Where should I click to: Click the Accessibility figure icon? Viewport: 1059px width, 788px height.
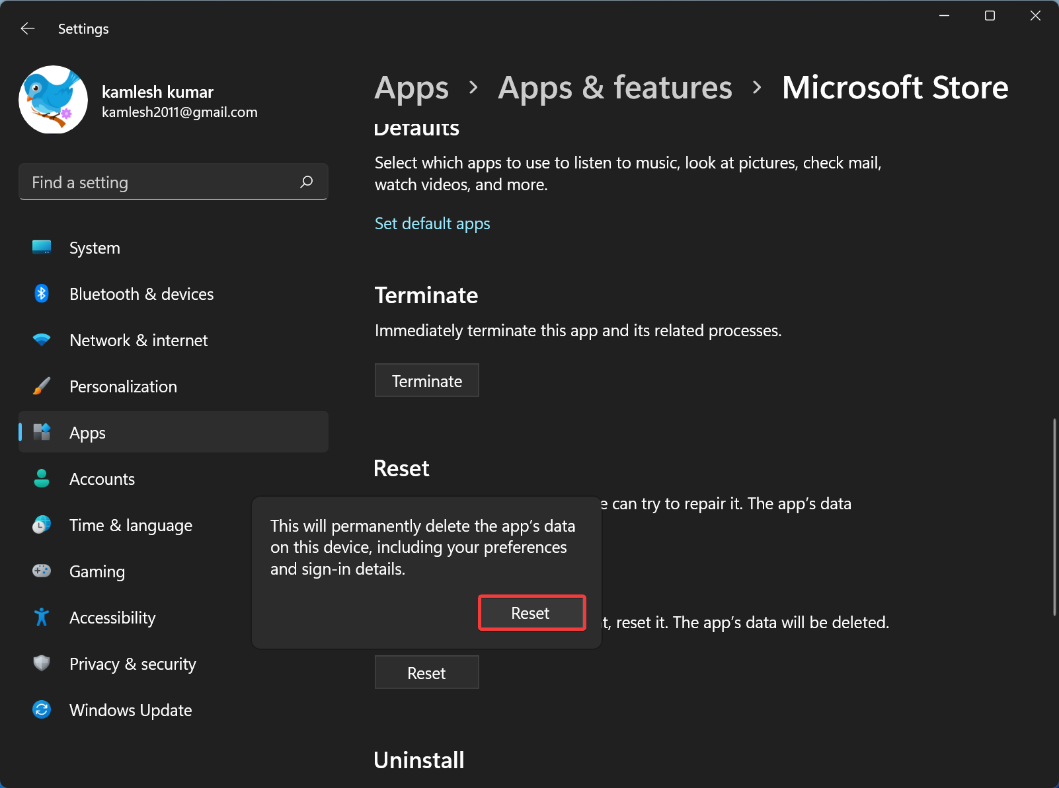[x=42, y=617]
